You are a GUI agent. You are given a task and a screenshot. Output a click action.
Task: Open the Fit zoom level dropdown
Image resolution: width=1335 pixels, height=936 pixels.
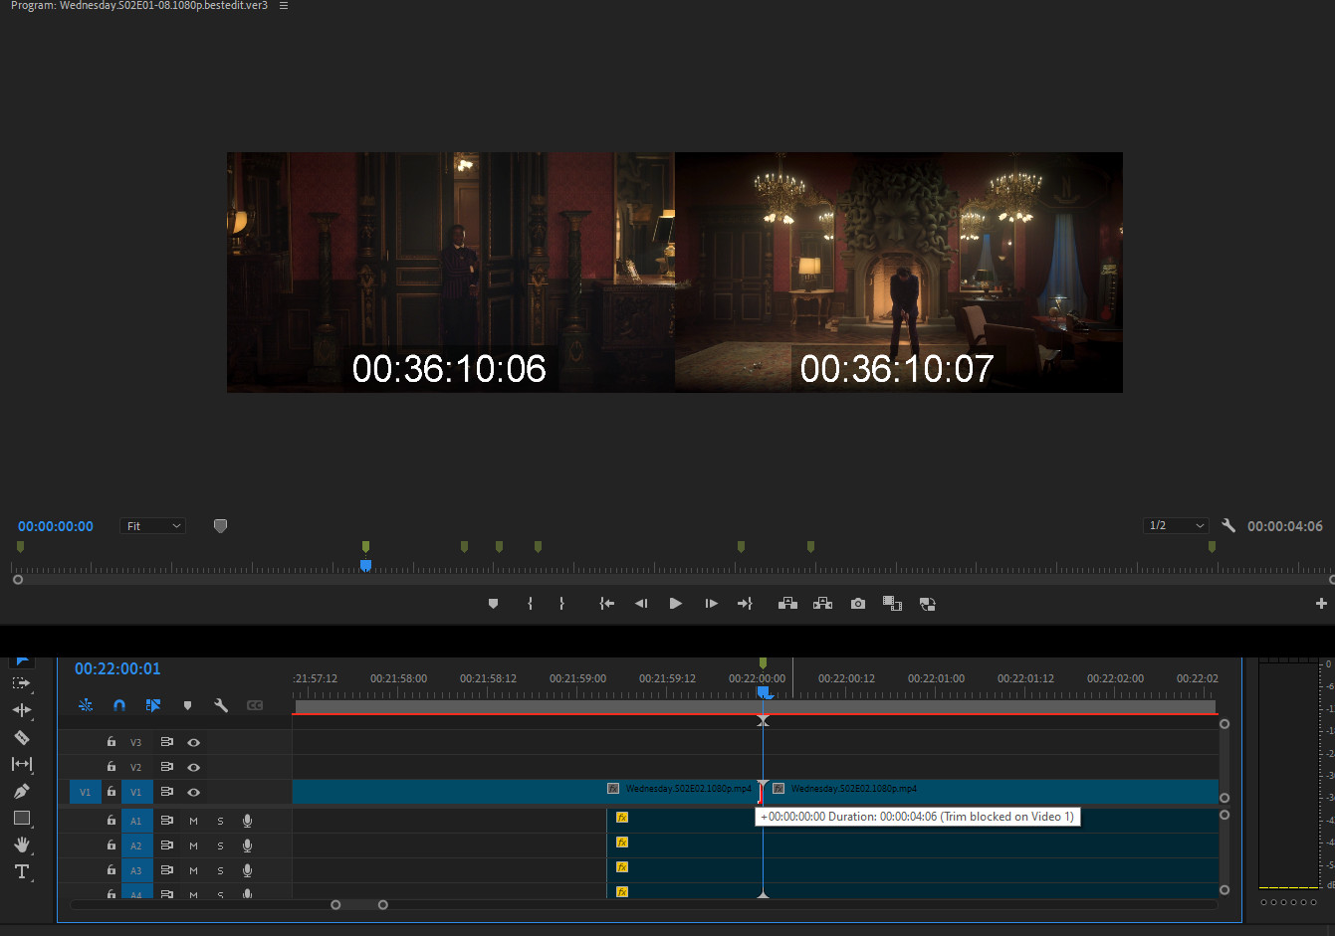coord(153,526)
